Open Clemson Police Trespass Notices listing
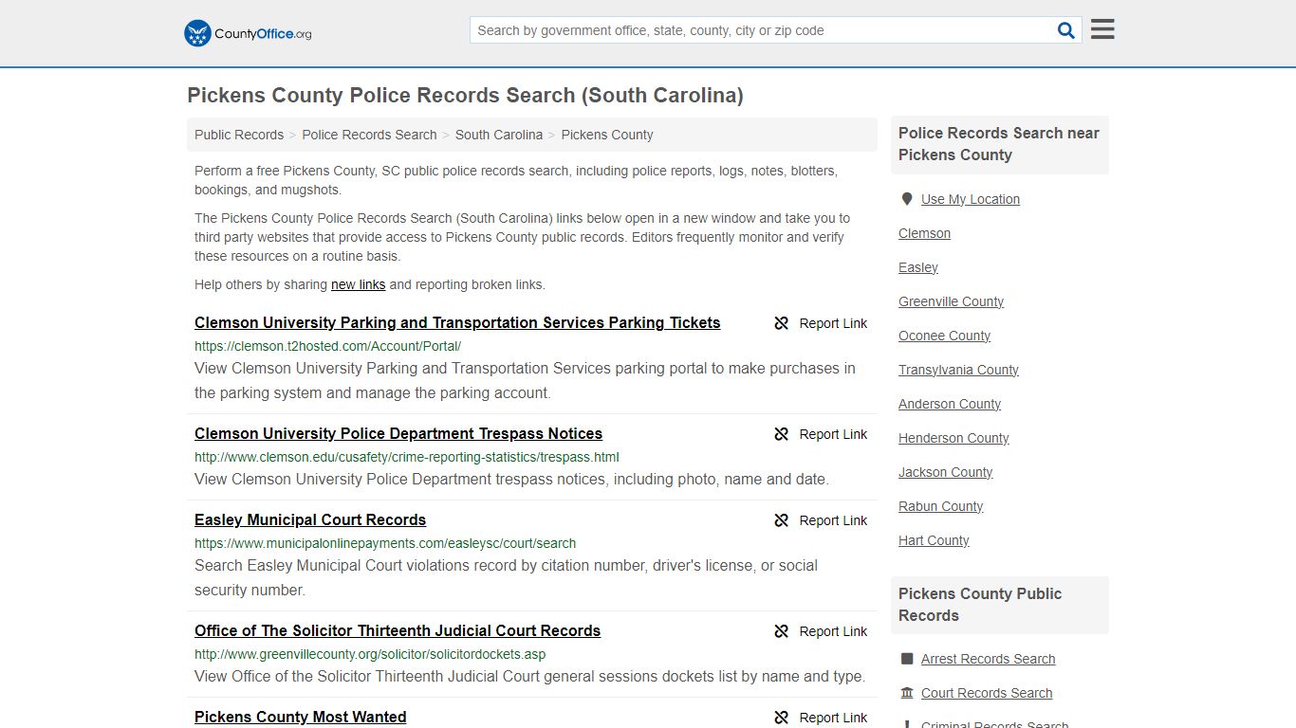The width and height of the screenshot is (1296, 728). pos(398,433)
